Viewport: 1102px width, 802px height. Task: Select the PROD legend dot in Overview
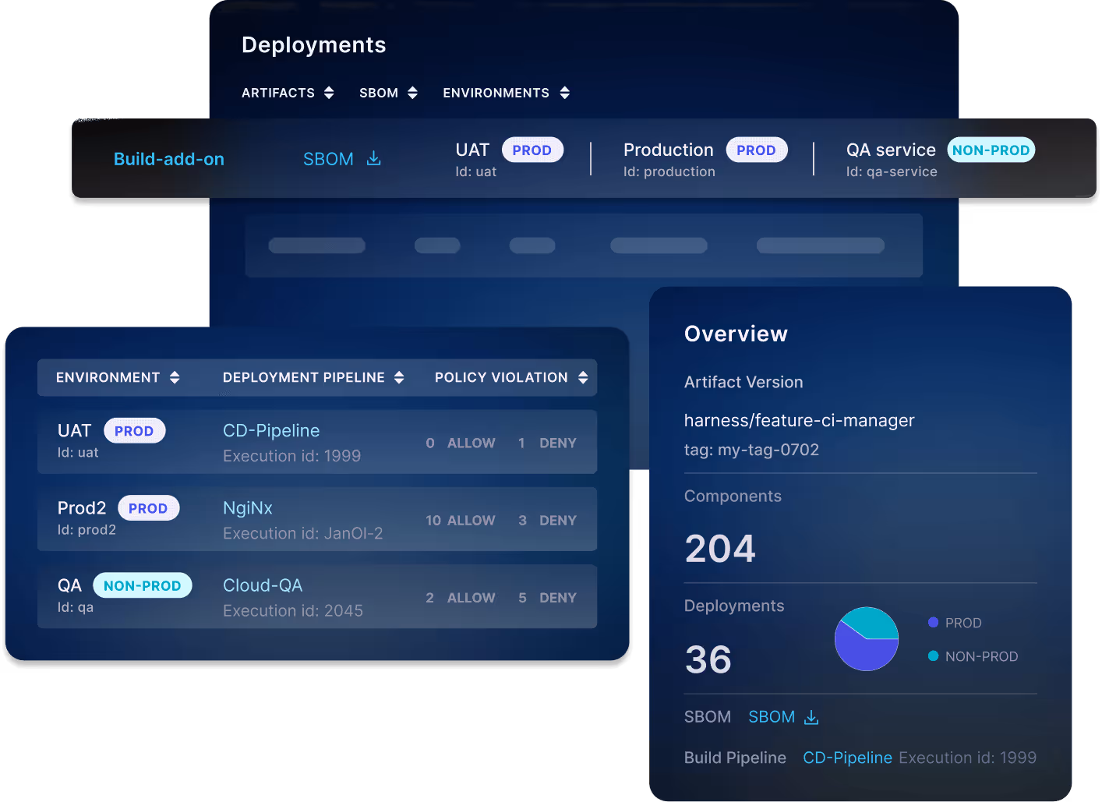932,622
